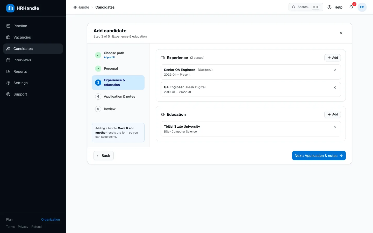Add a new Education entry
Screen dimensions: 373x233
point(333,114)
